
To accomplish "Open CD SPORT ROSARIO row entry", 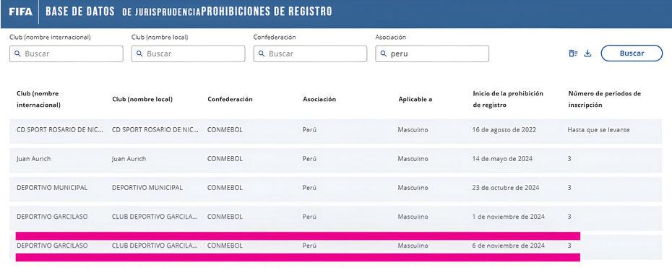I will coord(335,130).
